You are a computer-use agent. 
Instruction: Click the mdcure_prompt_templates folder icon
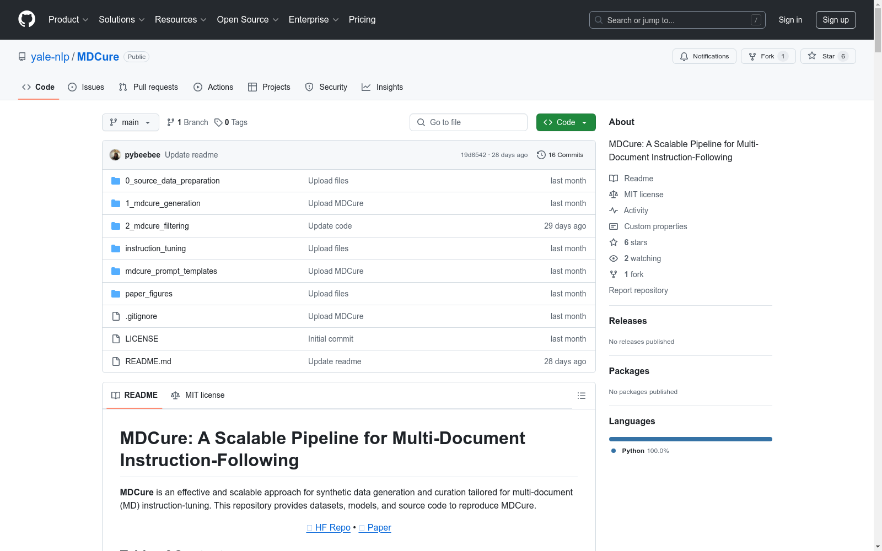tap(116, 271)
